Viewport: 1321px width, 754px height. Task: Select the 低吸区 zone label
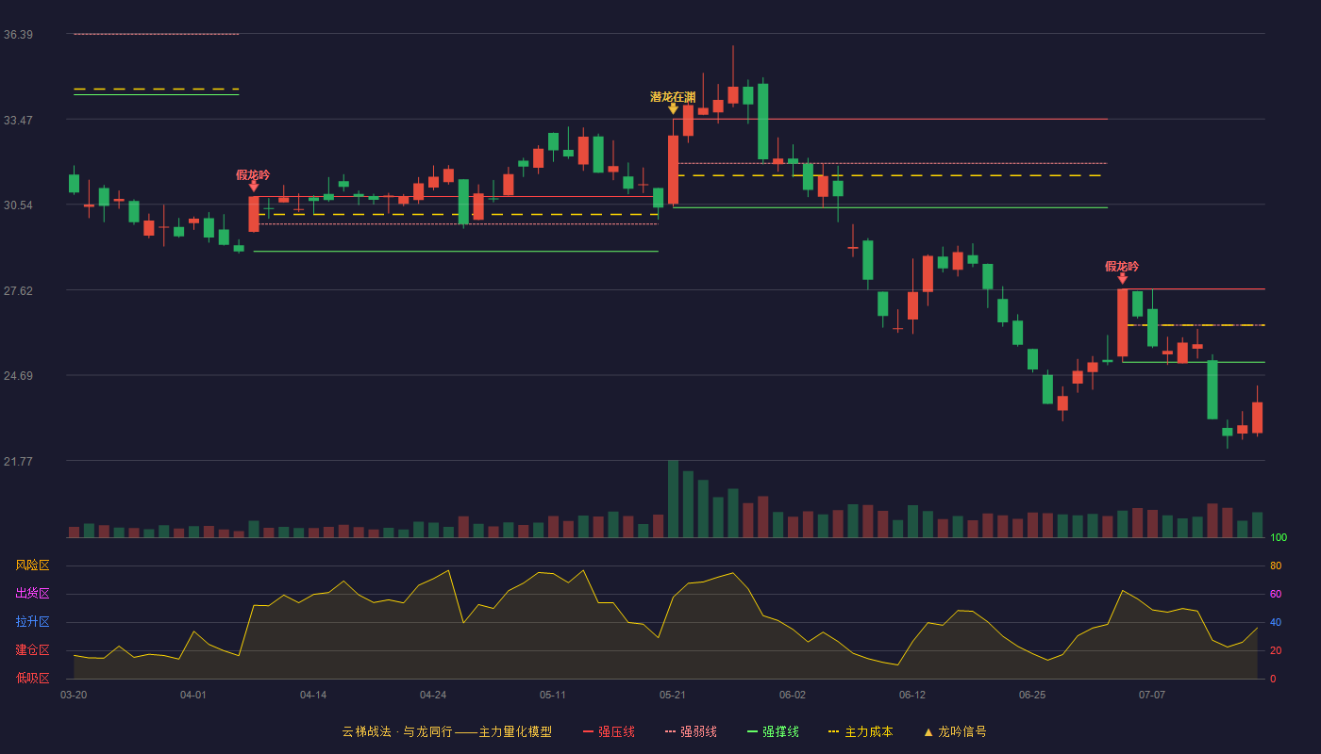32,677
